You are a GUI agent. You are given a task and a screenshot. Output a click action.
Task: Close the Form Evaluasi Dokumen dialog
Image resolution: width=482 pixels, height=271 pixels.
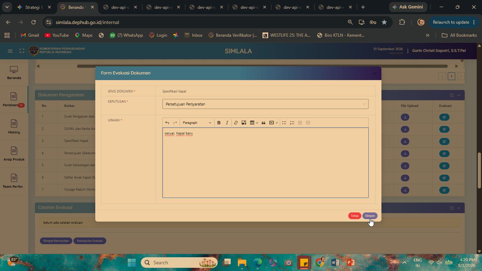coord(374,73)
